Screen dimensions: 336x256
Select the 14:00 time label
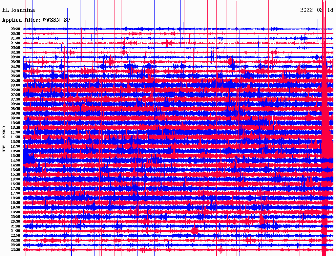pyautogui.click(x=15, y=160)
